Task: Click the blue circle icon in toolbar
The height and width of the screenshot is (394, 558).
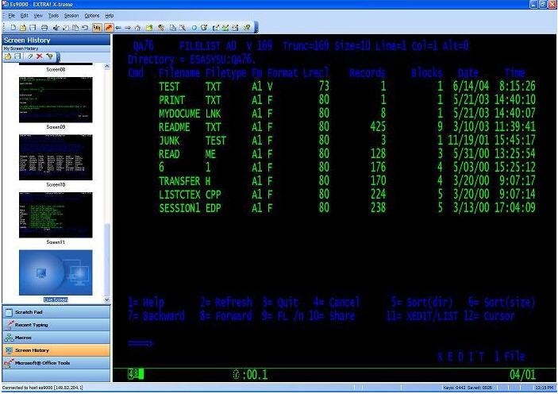Action: coord(194,28)
